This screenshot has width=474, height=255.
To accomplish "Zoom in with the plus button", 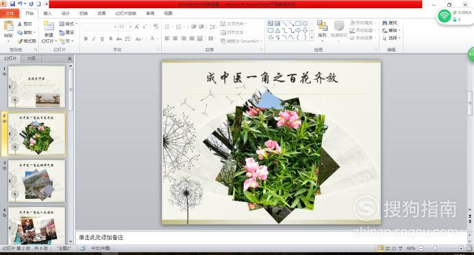I will [x=461, y=248].
